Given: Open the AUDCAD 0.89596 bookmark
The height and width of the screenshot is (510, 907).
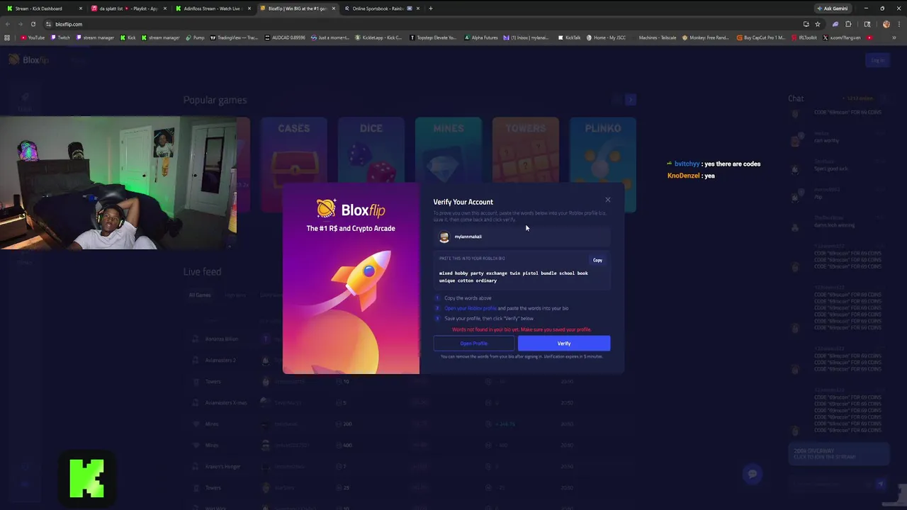Looking at the screenshot, I should point(285,38).
